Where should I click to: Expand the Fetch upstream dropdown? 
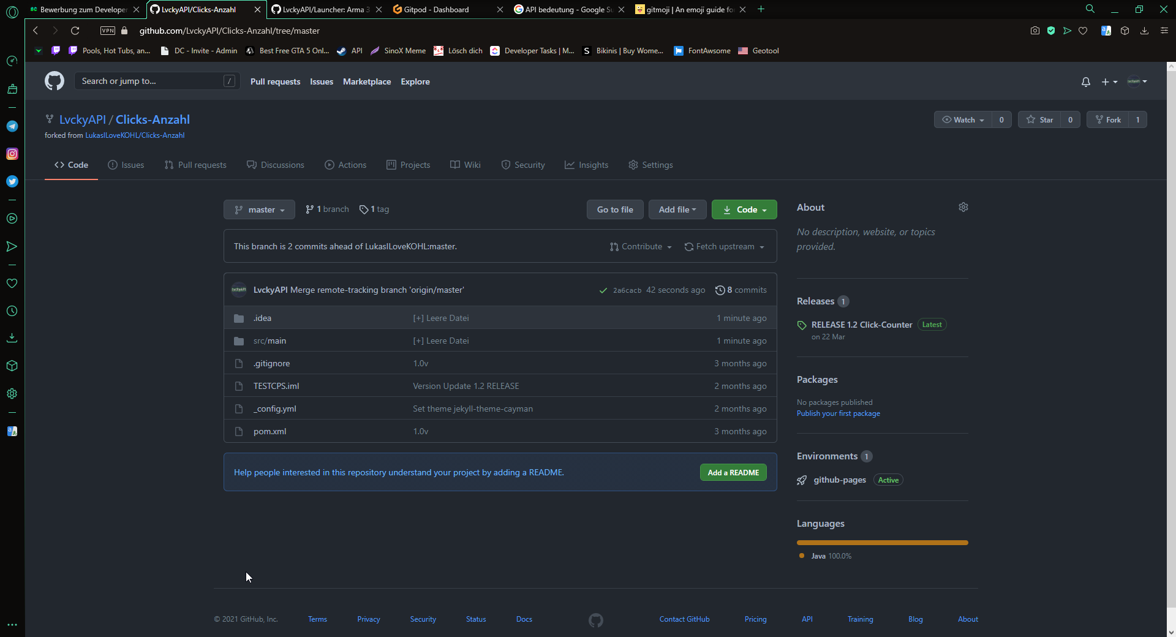point(725,247)
